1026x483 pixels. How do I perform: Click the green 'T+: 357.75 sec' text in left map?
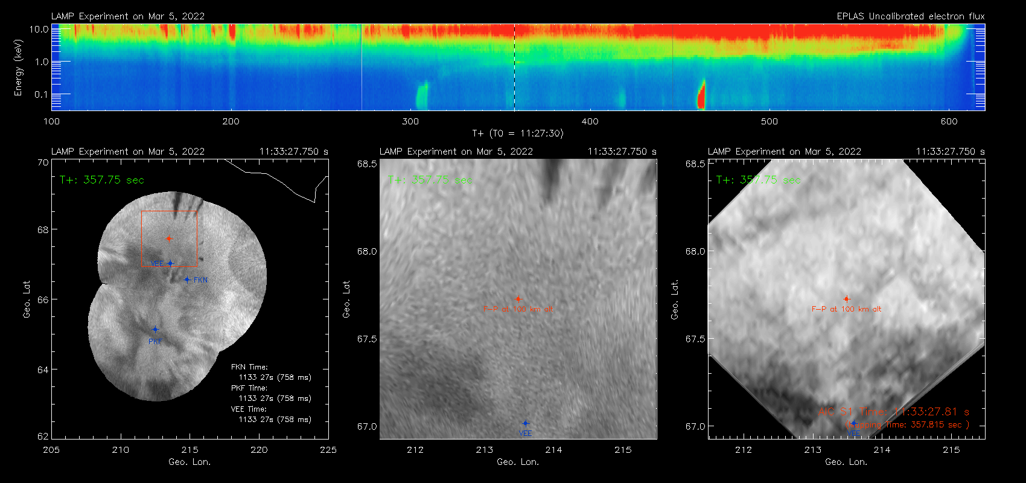pos(102,180)
